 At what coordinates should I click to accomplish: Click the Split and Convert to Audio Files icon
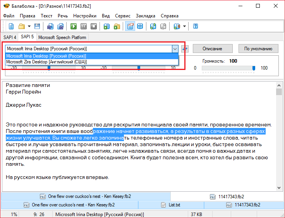point(60,26)
